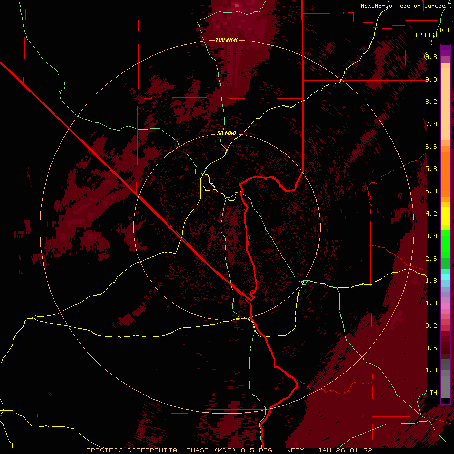The height and width of the screenshot is (454, 454).
Task: Click the 'OKD' label near the top right
Action: pos(443,30)
